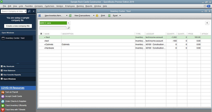This screenshot has width=212, height=112.
Task: Click in the item search input field
Action: (53, 28)
